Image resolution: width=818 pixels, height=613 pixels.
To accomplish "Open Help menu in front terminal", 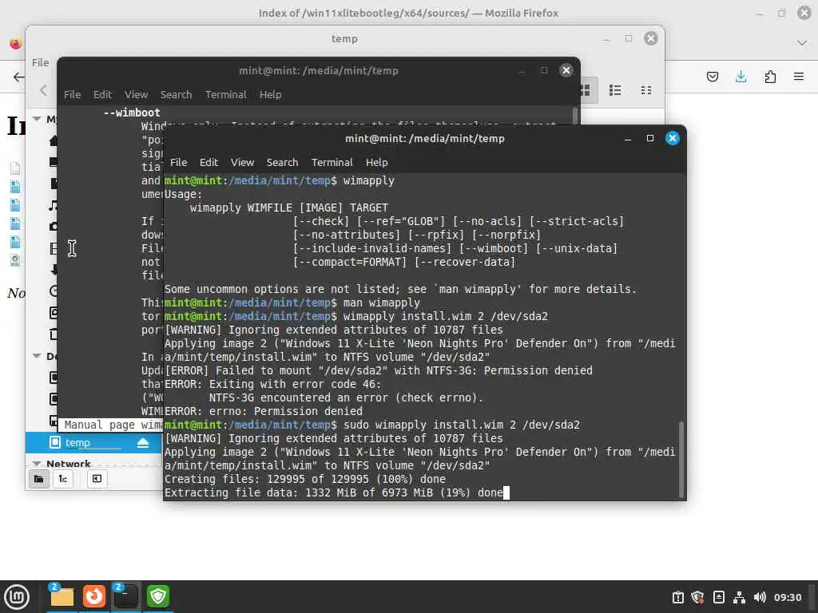I will tap(376, 162).
